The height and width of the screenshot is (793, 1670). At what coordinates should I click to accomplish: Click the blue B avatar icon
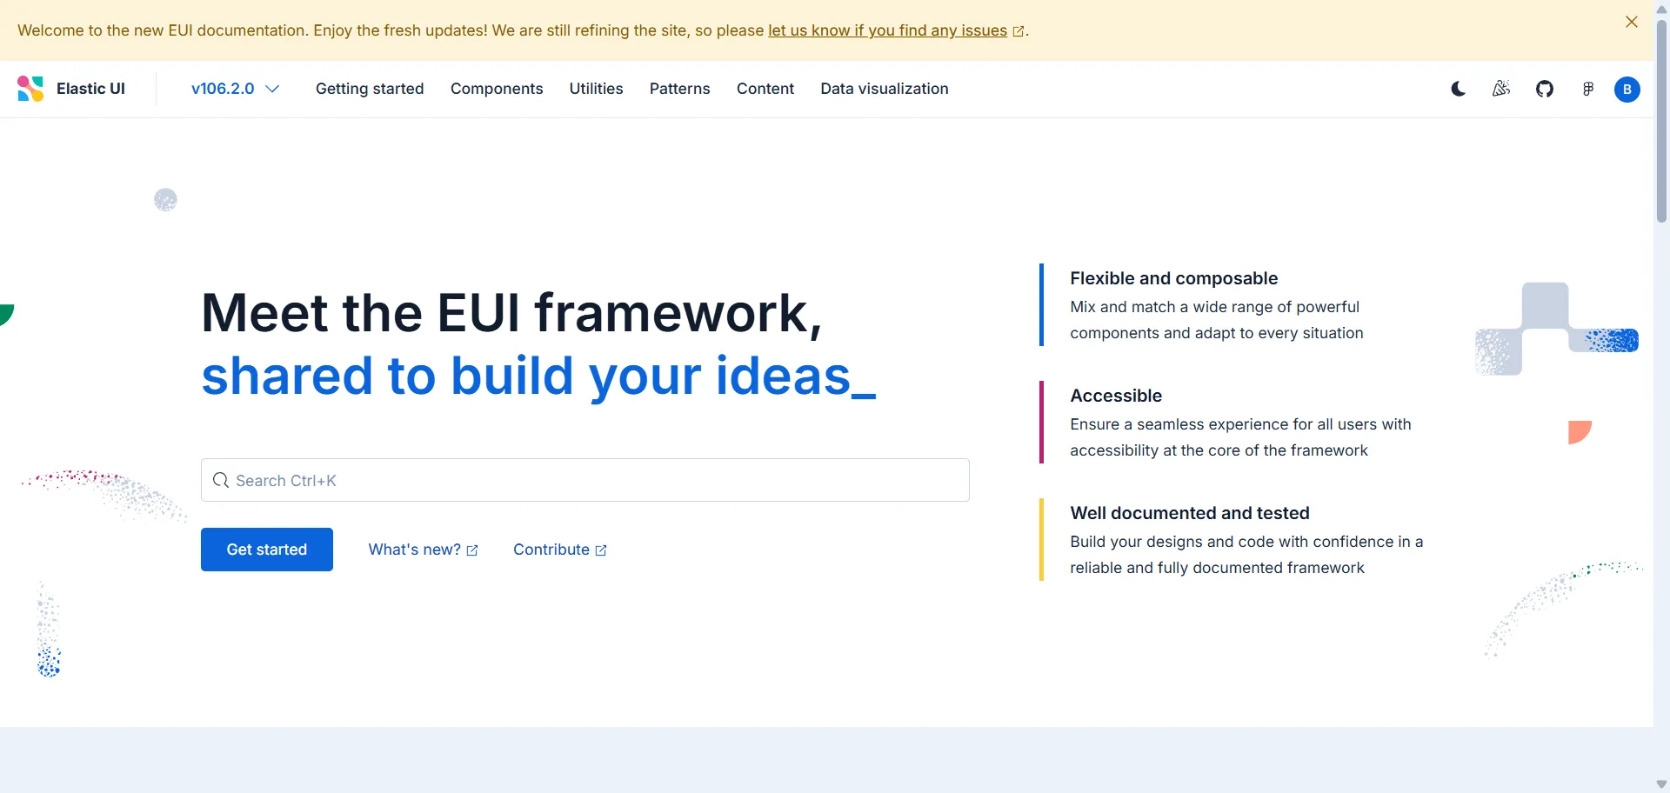tap(1627, 90)
